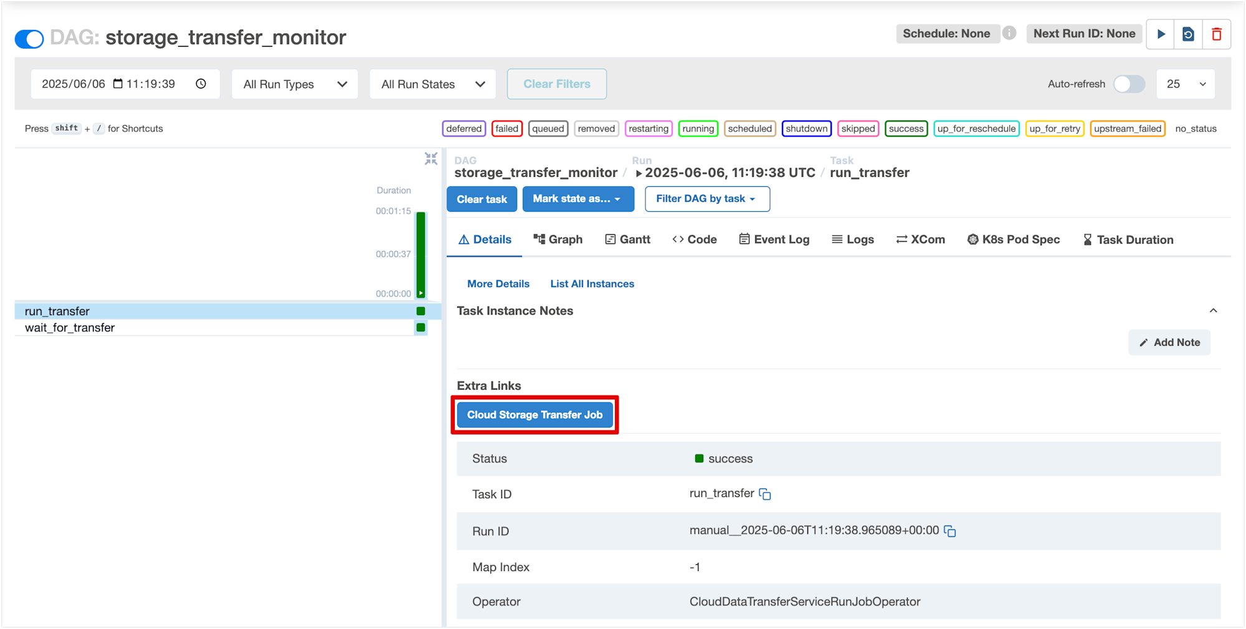1246x629 pixels.
Task: Select the up_for_reschedule state badge
Action: (976, 129)
